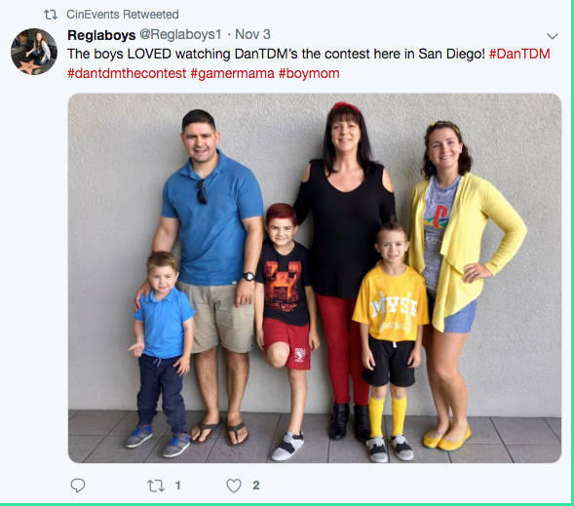The height and width of the screenshot is (506, 574).
Task: Like the tweet with the heart icon
Action: click(x=234, y=486)
